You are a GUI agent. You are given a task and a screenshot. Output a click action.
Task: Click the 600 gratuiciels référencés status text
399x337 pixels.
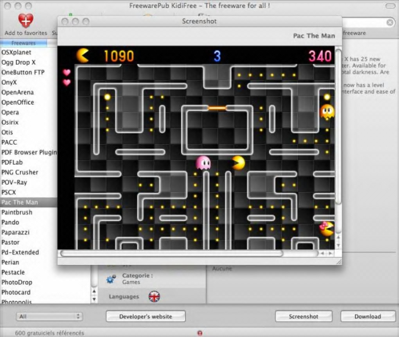click(x=49, y=333)
